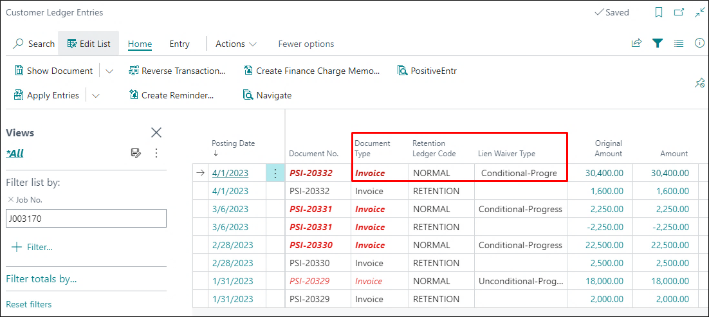Expand the Show Document dropdown arrow
The height and width of the screenshot is (317, 709).
(x=109, y=71)
